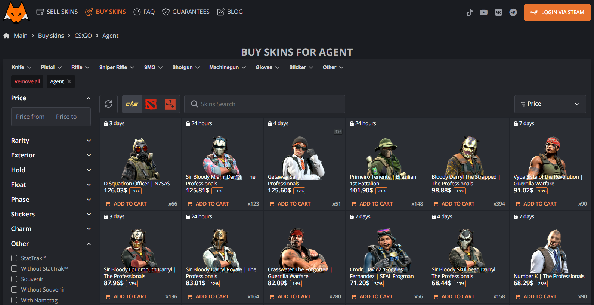Go to BUY SKINS page

105,12
